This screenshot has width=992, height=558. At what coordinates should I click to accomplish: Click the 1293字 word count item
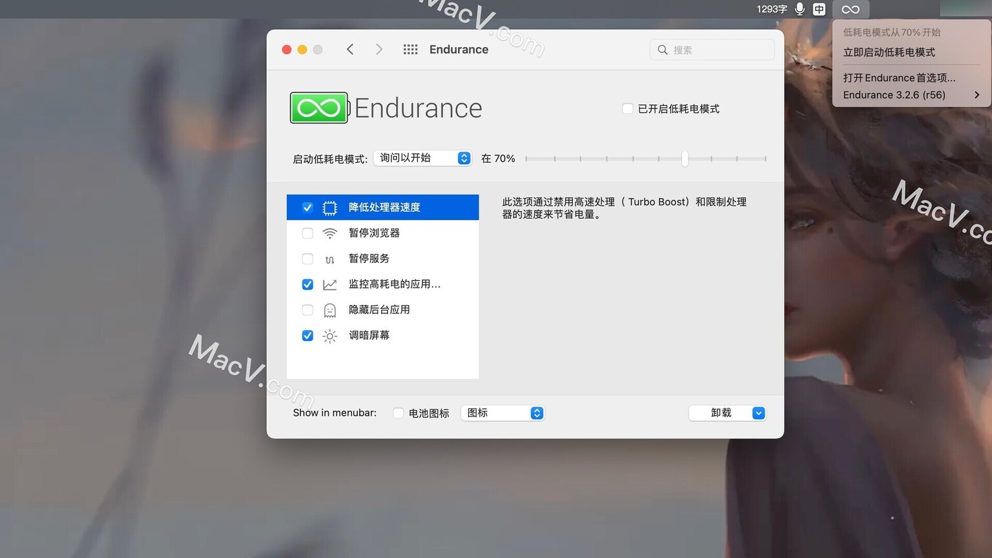point(772,9)
